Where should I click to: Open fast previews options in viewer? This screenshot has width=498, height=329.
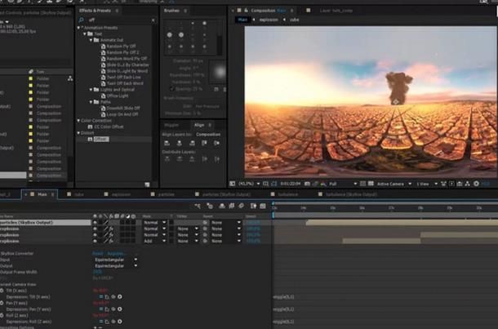[x=451, y=184]
